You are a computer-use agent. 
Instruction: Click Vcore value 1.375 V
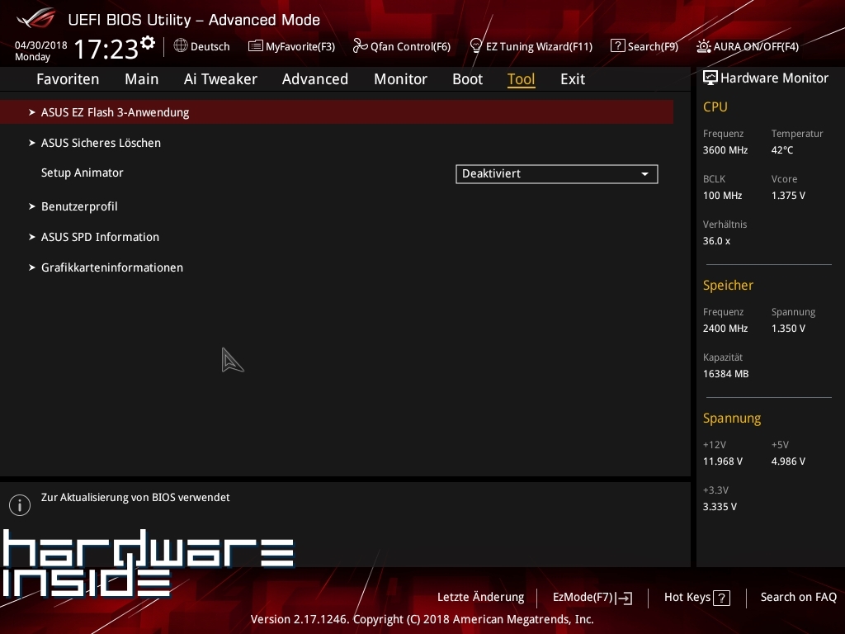(x=788, y=196)
